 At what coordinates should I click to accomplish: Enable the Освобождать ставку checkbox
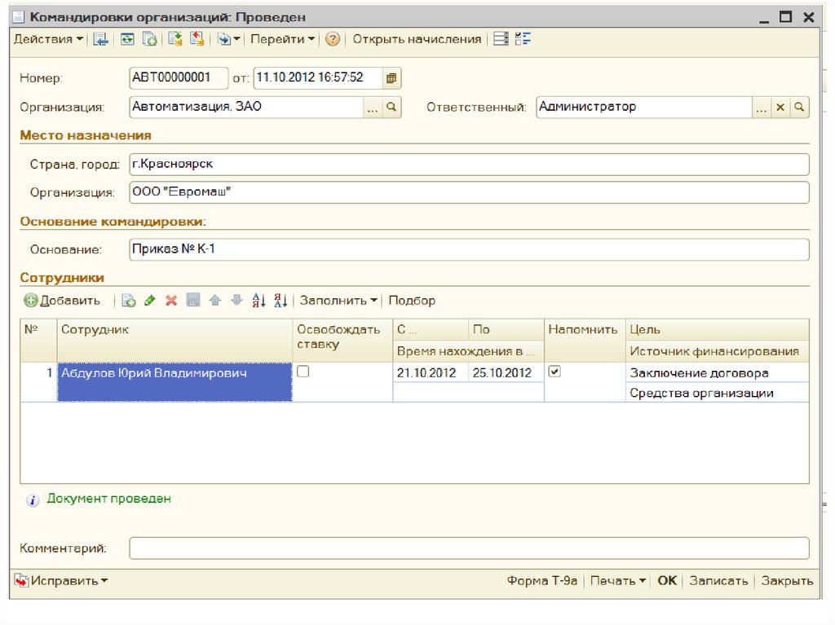[303, 372]
